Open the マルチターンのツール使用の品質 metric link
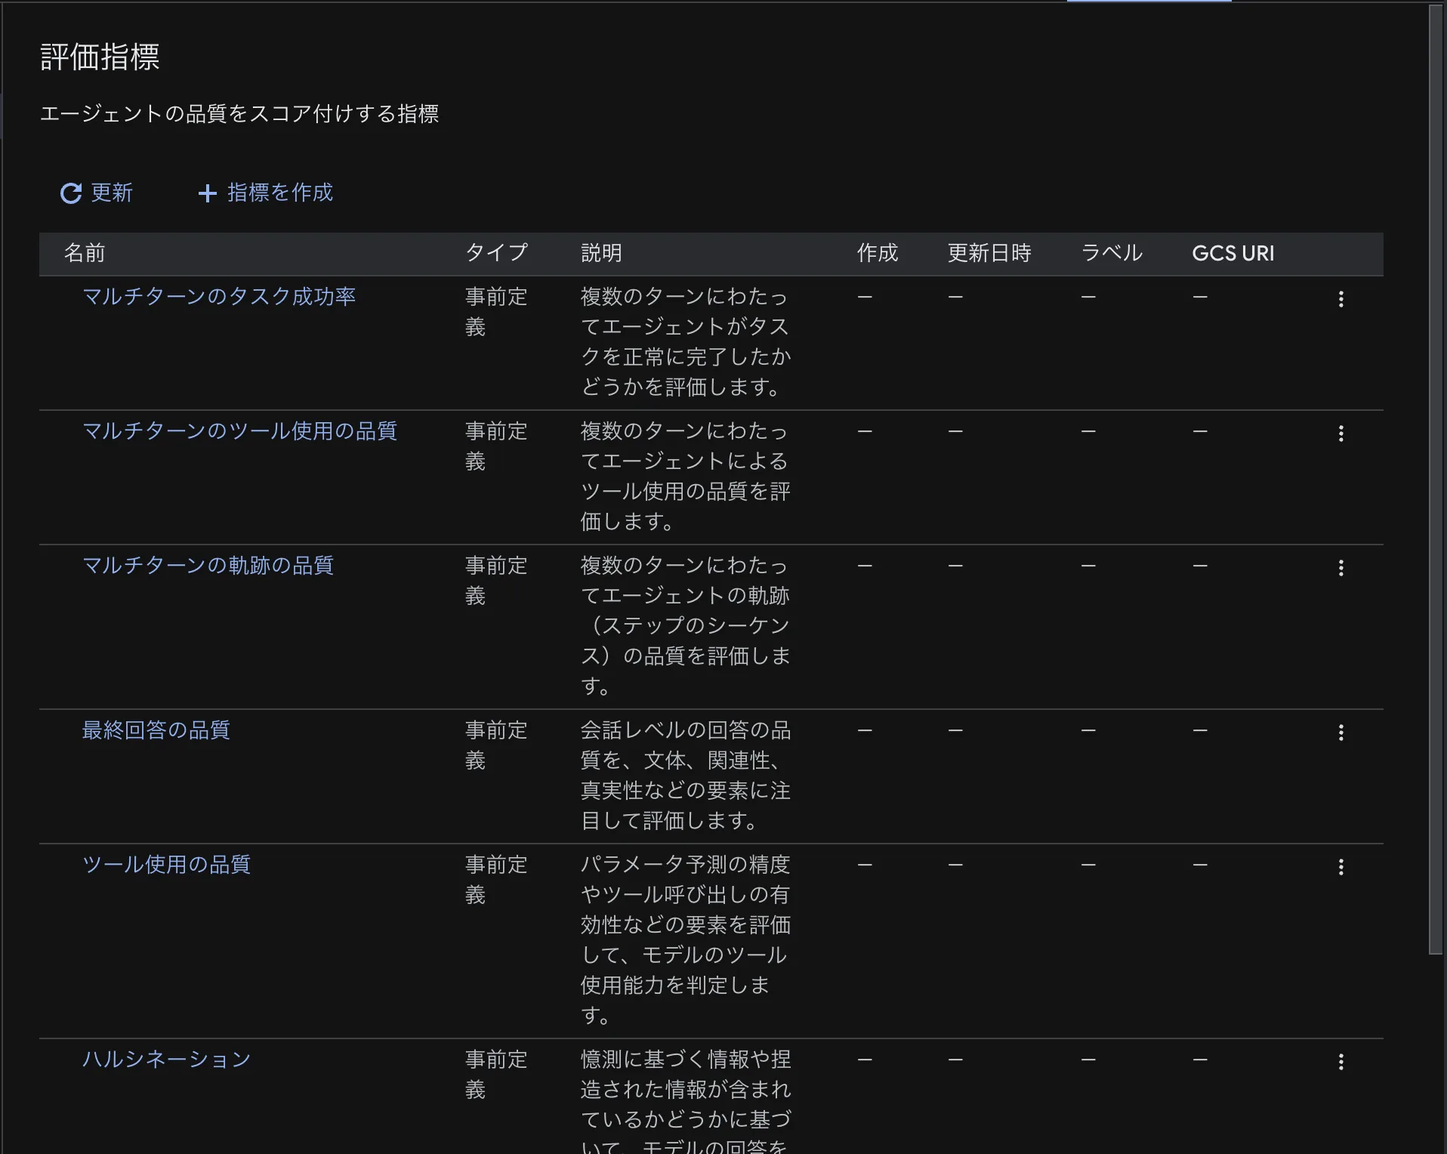 (x=239, y=431)
